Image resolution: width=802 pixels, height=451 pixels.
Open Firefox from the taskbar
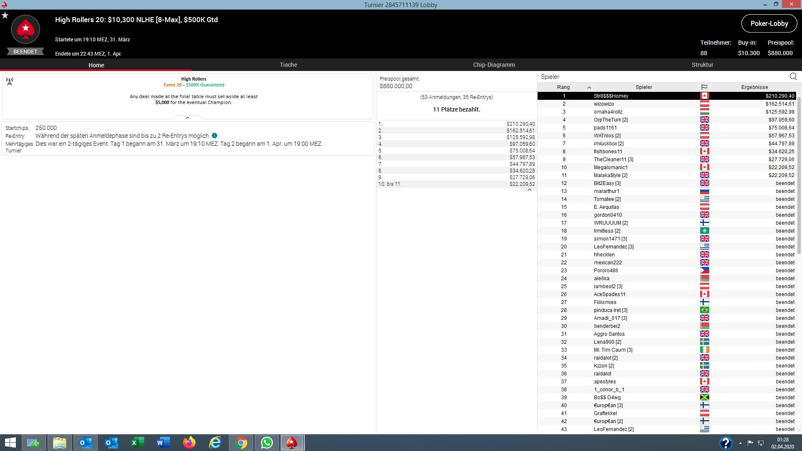click(x=189, y=443)
